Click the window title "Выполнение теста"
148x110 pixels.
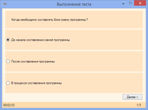click(74, 4)
